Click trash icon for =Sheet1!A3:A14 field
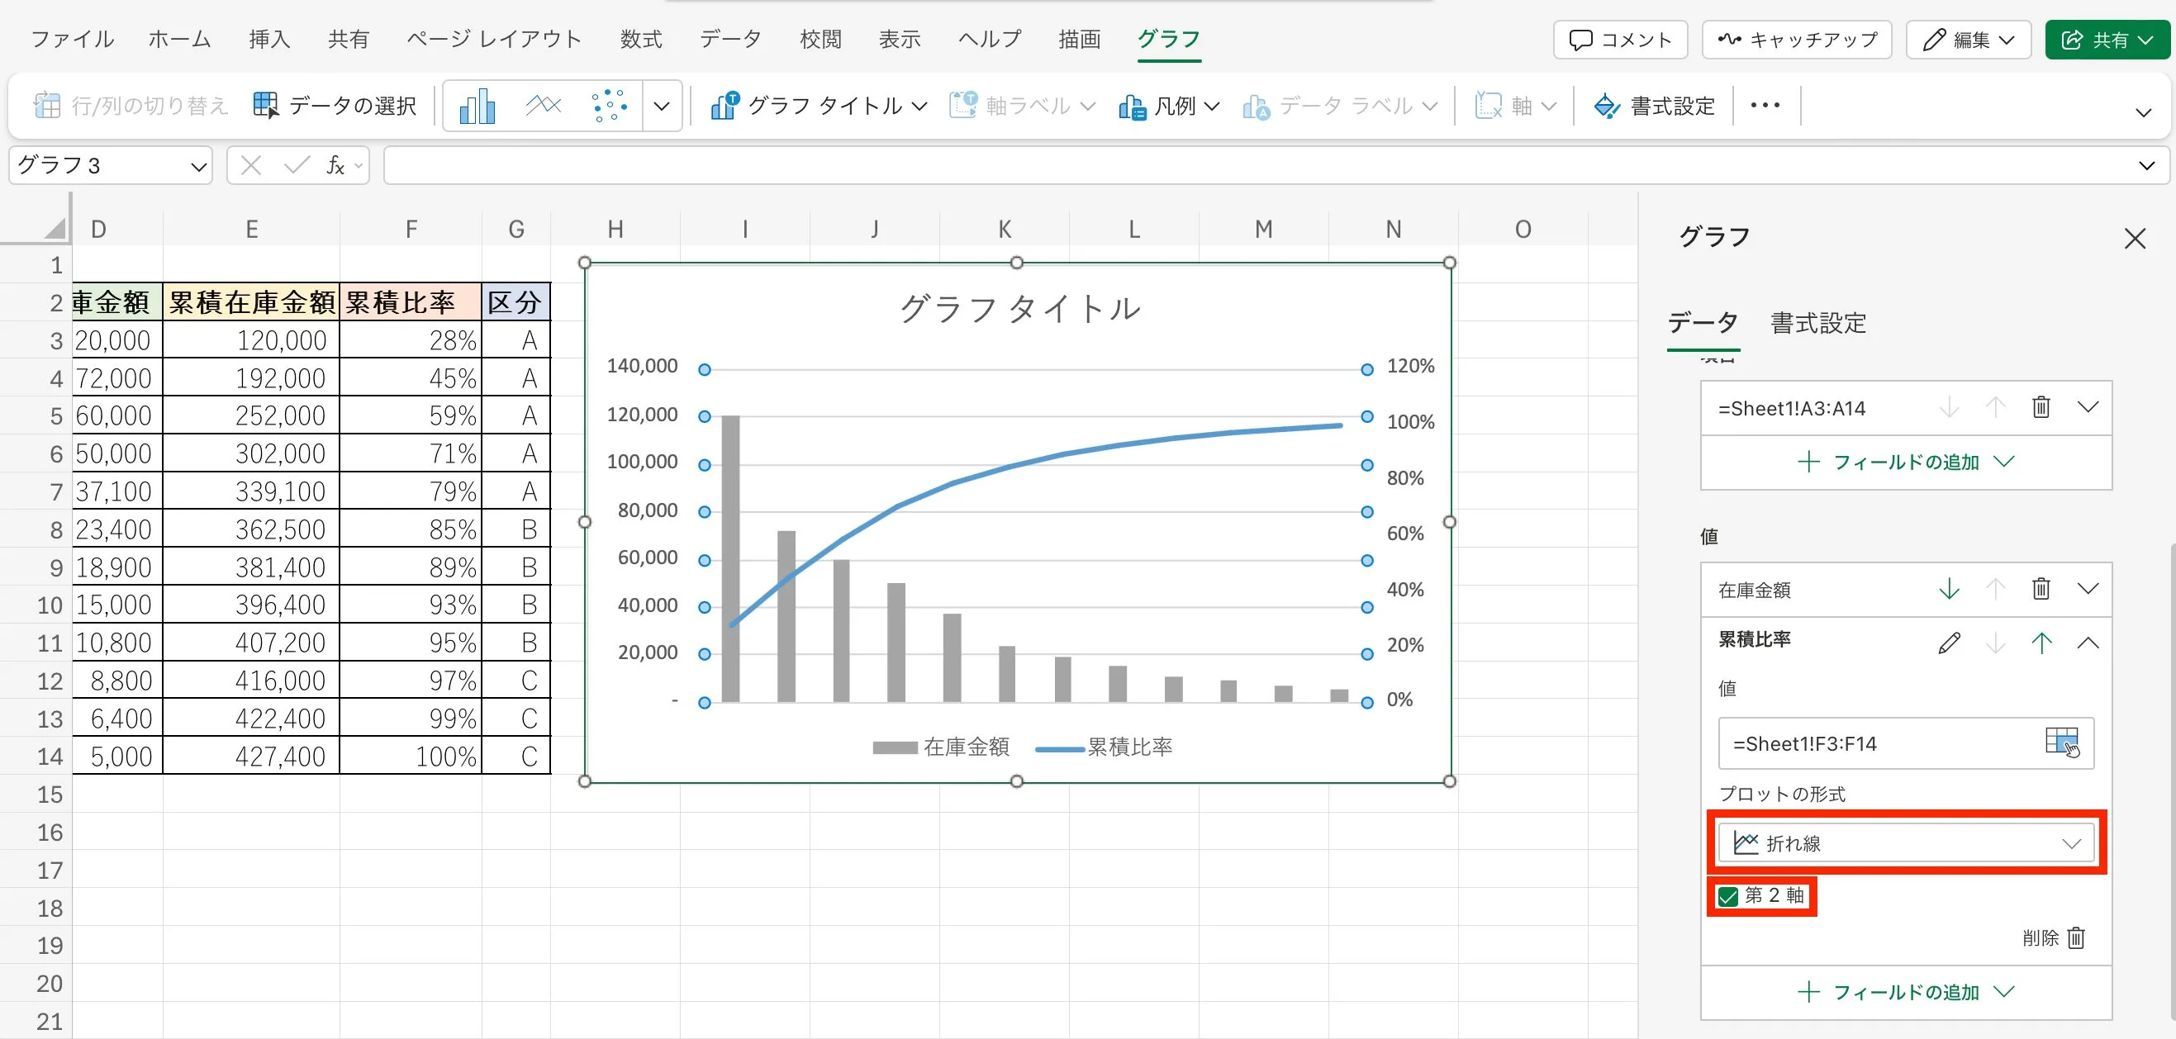 coord(2041,408)
